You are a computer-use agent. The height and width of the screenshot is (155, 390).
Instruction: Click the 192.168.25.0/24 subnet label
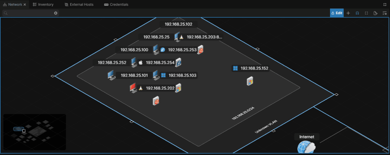pos(243,114)
